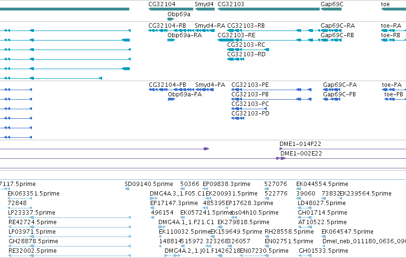Image resolution: width=406 pixels, height=258 pixels.
Task: Select EST label SD09140.5prime
Action: (149, 184)
